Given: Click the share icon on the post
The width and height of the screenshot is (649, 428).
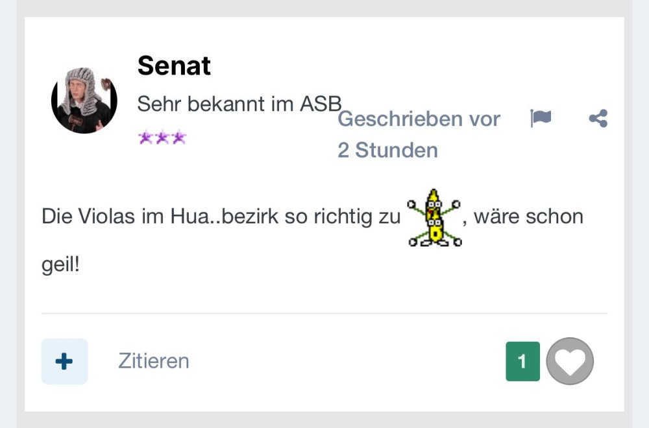Looking at the screenshot, I should coord(598,119).
